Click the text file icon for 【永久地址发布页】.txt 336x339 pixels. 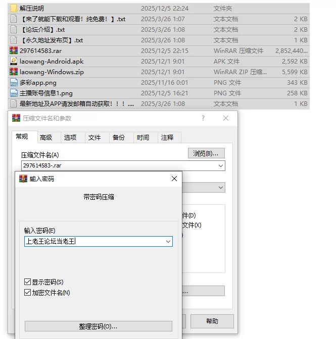coord(14,40)
